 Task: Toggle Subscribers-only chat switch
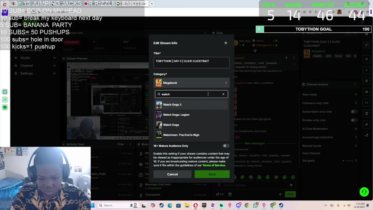pos(354,112)
